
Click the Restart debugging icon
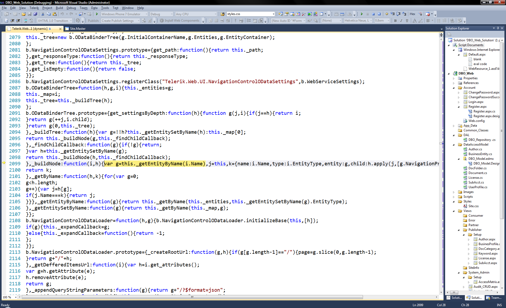coord(379,14)
